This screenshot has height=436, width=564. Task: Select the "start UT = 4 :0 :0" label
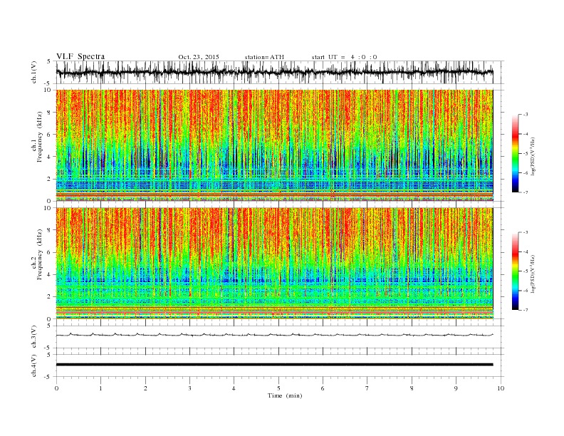(x=344, y=57)
